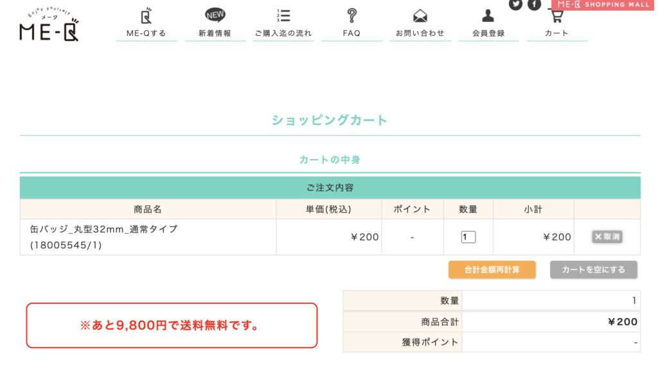Click the 単価(税込) column header
658x368 pixels.
point(328,210)
